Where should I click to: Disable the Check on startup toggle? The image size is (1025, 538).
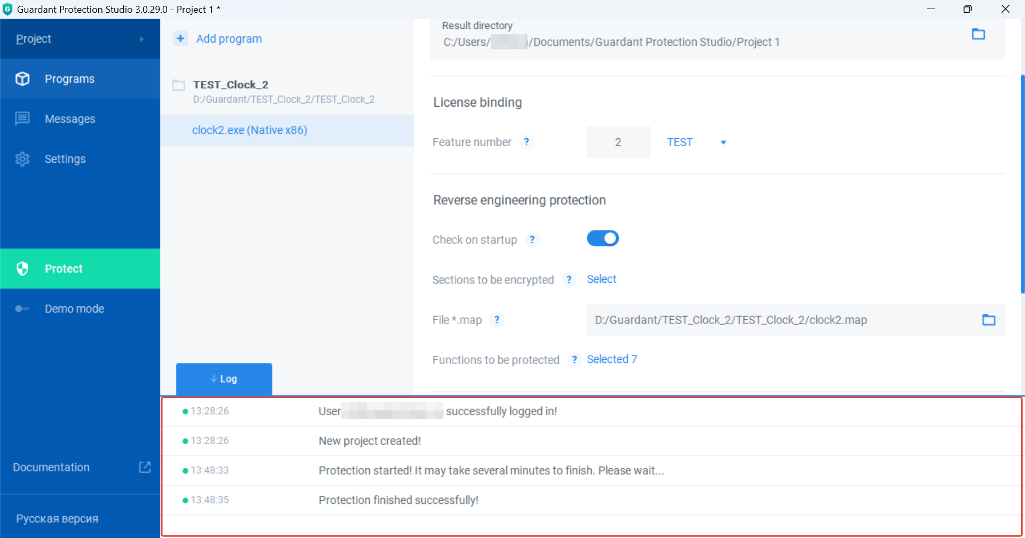point(602,239)
